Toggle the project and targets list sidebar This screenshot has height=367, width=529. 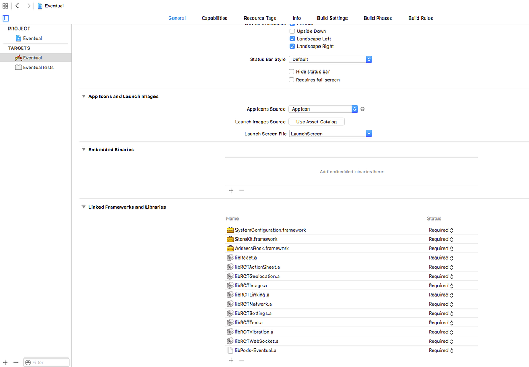(x=6, y=18)
